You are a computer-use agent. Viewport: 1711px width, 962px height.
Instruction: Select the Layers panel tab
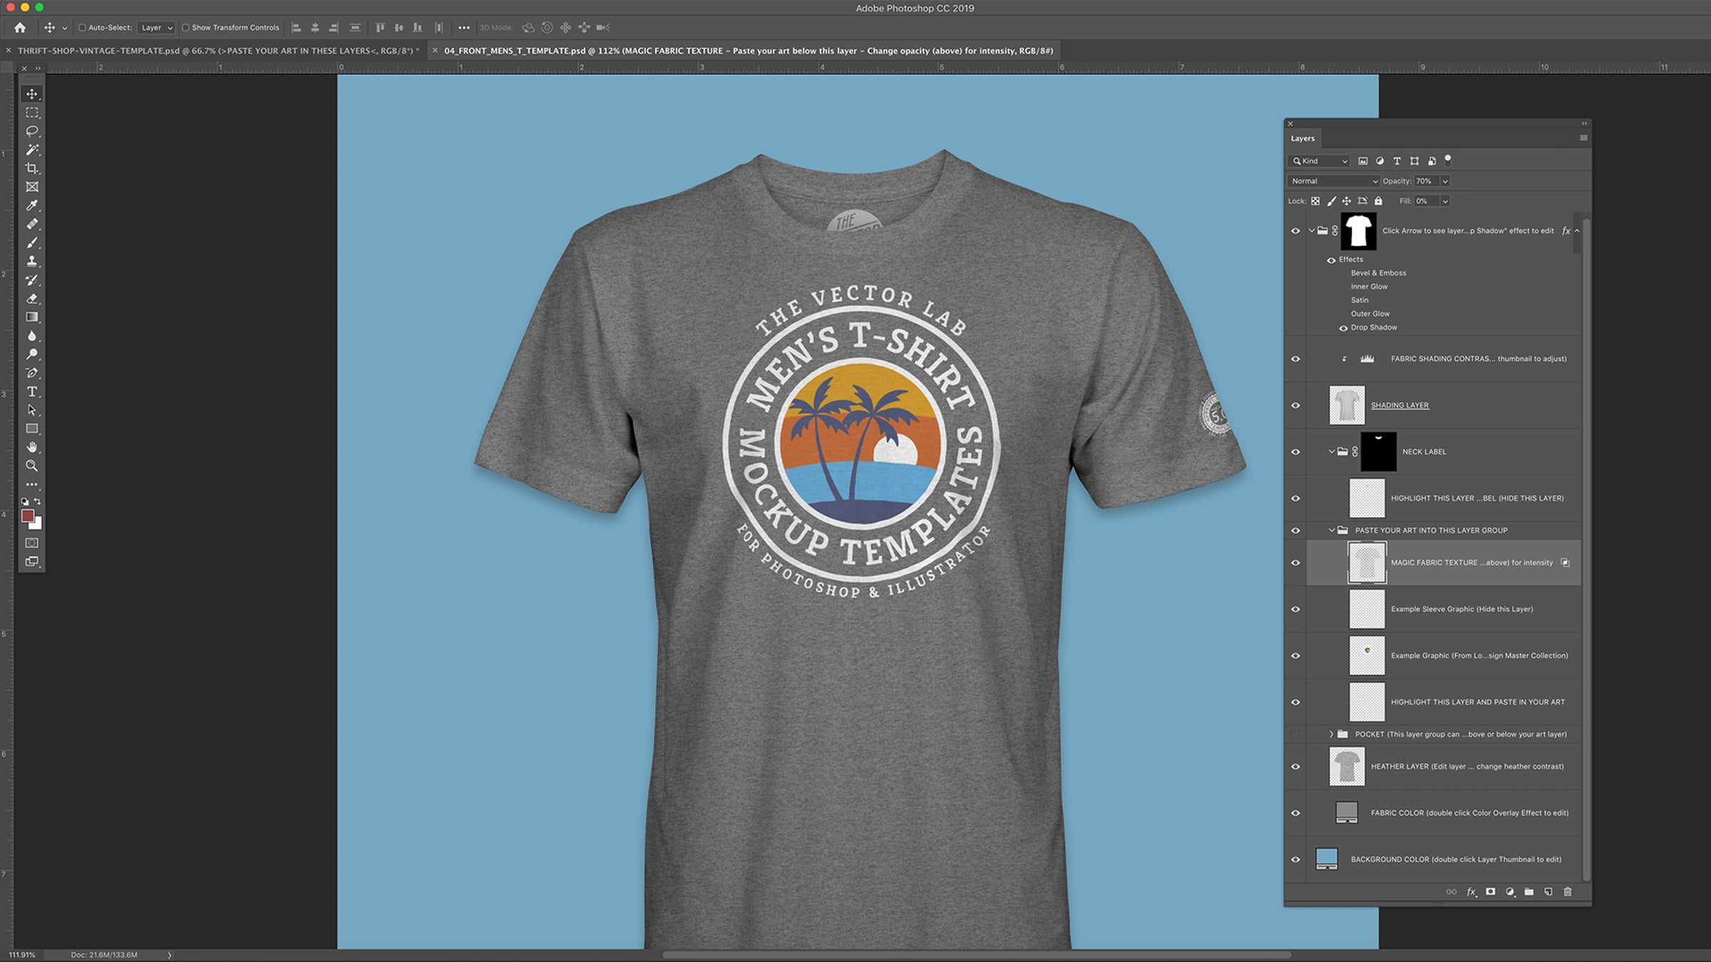[x=1302, y=138]
